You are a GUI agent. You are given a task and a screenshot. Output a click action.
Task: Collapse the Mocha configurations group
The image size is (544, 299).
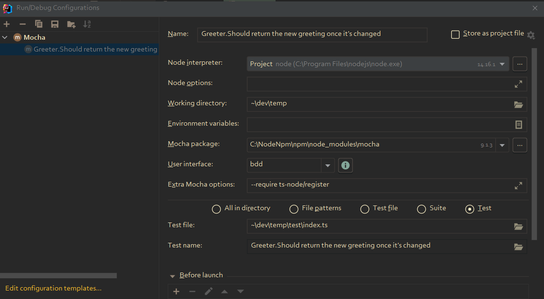(x=5, y=37)
